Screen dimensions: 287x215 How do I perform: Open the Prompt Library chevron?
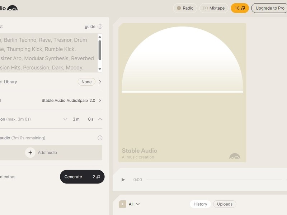point(100,82)
